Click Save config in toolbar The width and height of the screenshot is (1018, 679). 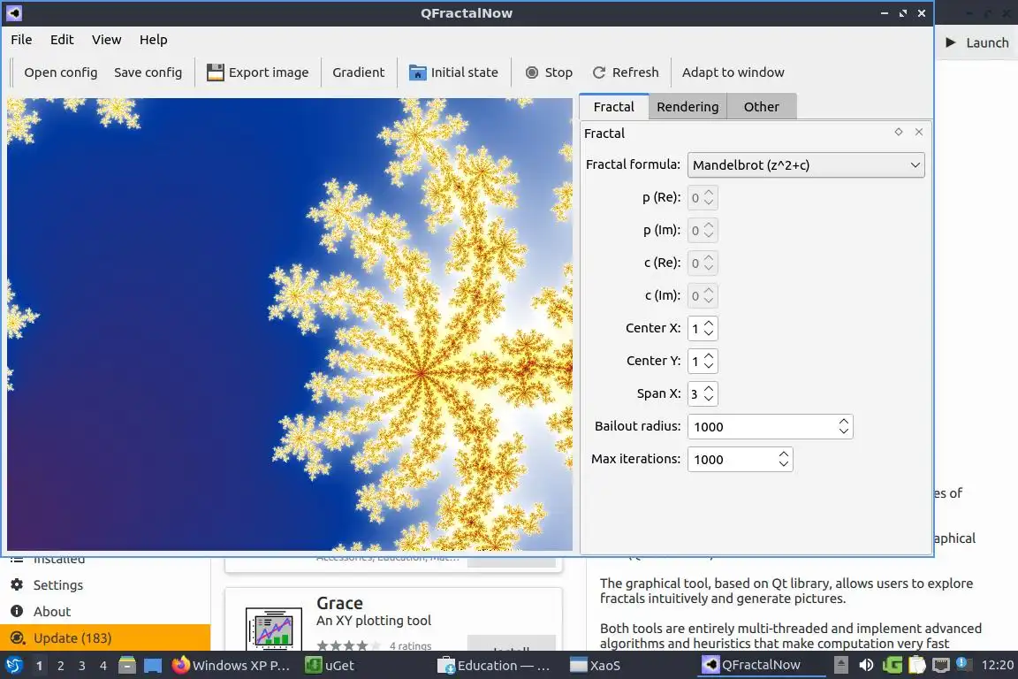point(148,72)
